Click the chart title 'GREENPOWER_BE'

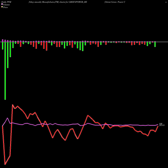click(78, 2)
